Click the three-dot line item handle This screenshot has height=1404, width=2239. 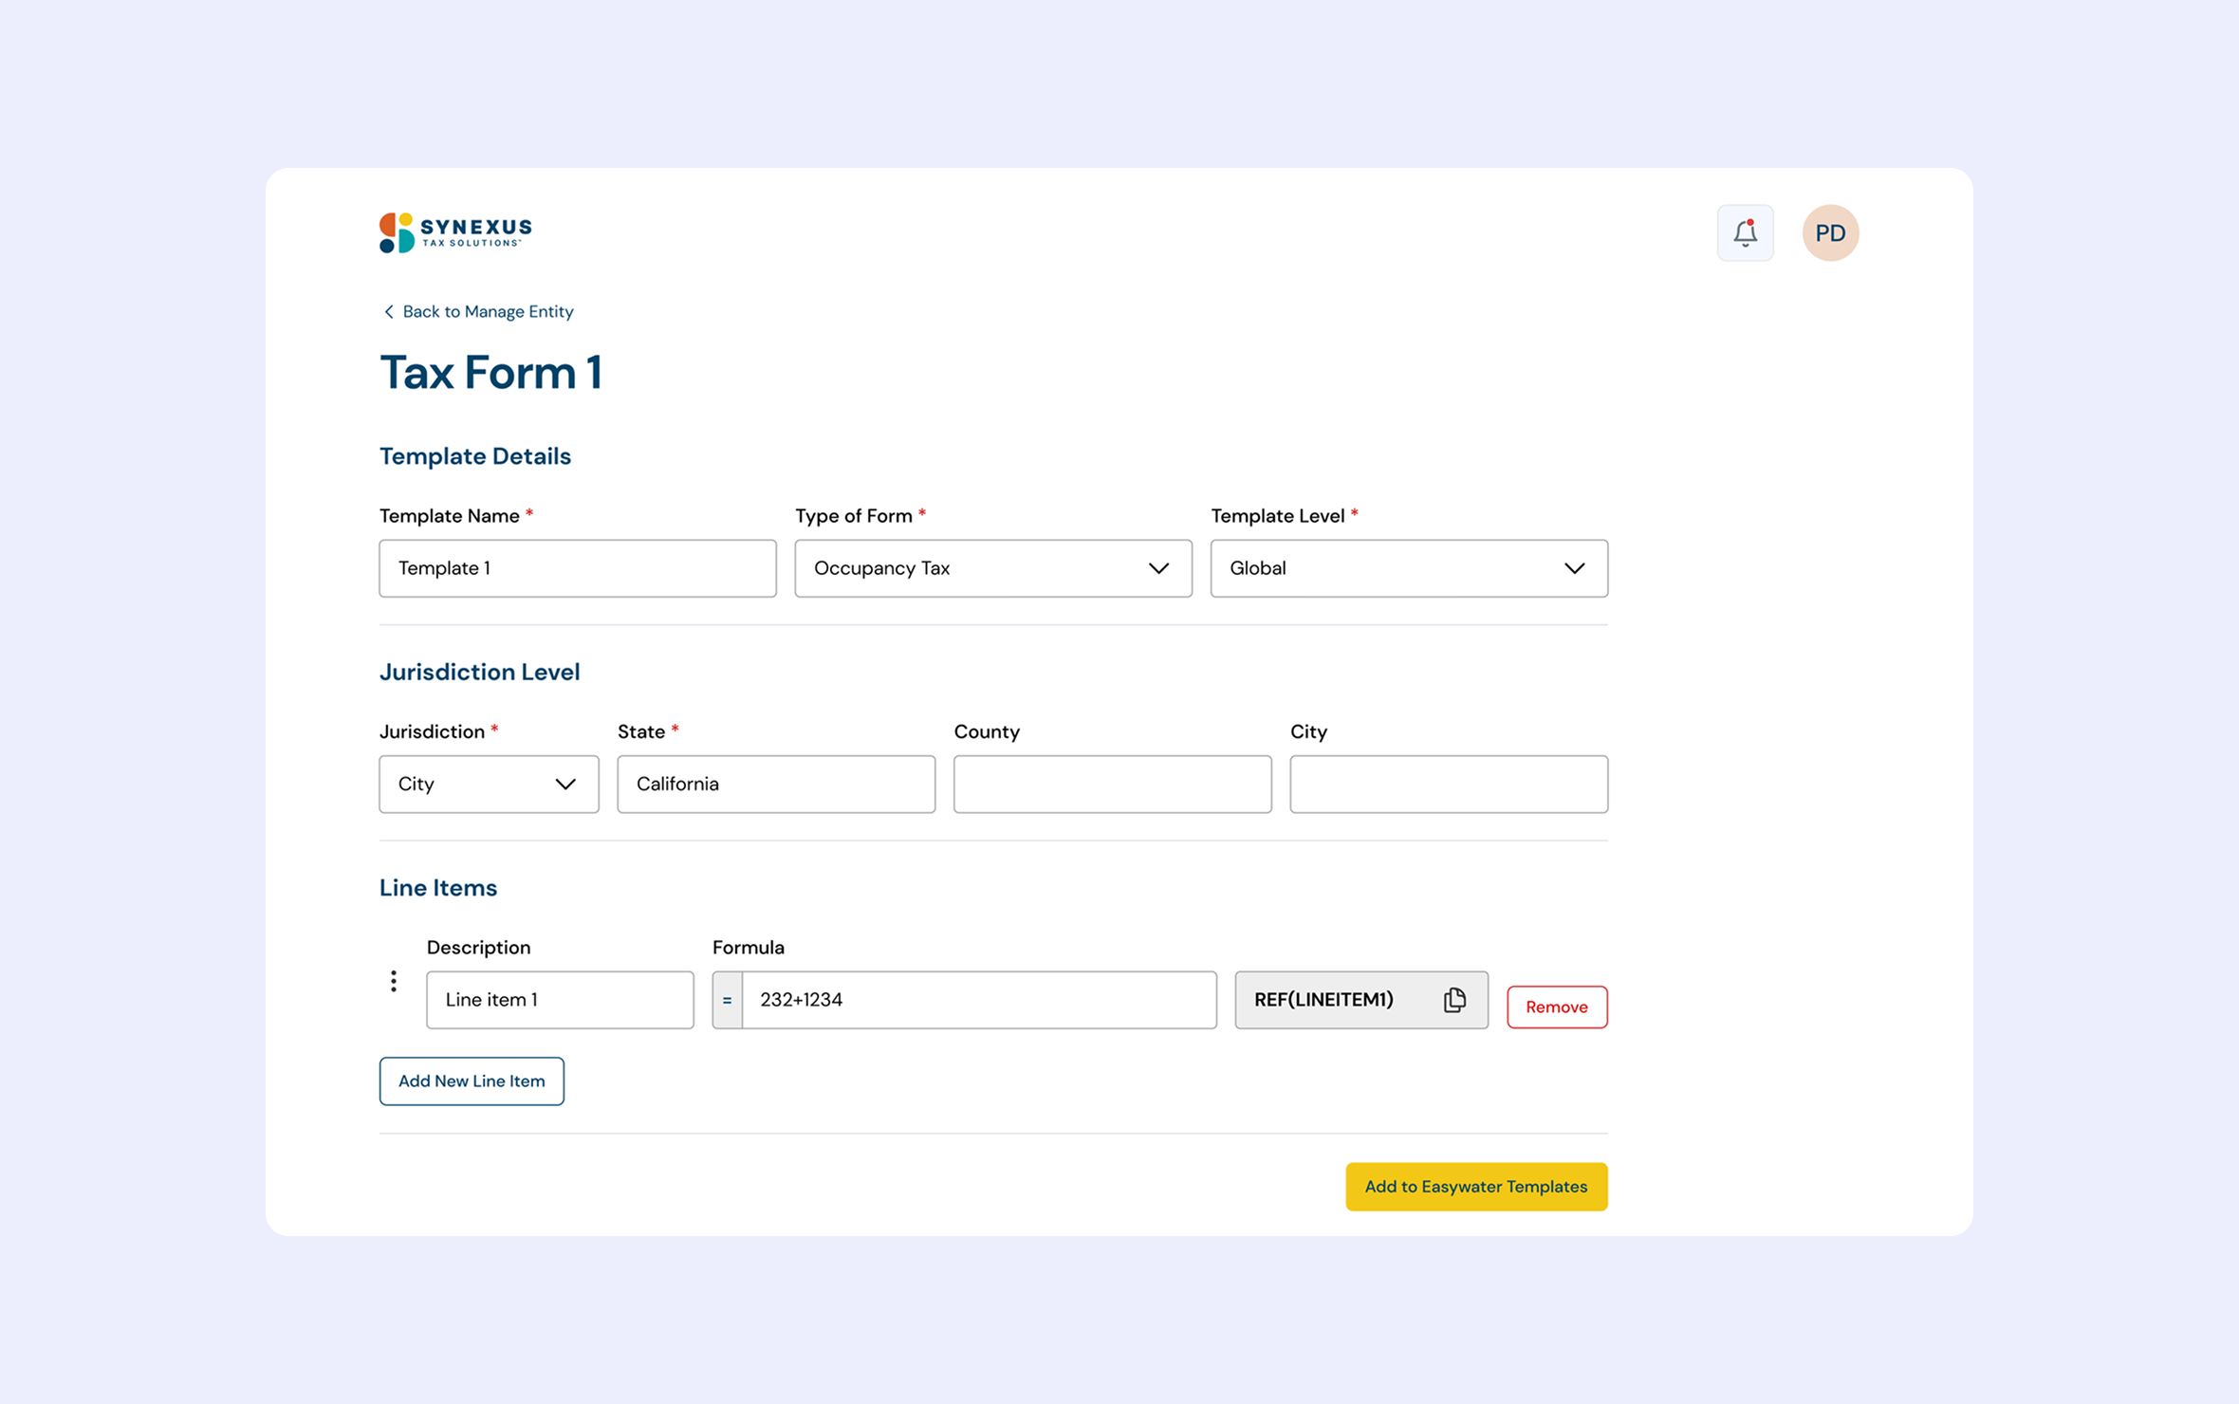pyautogui.click(x=394, y=981)
